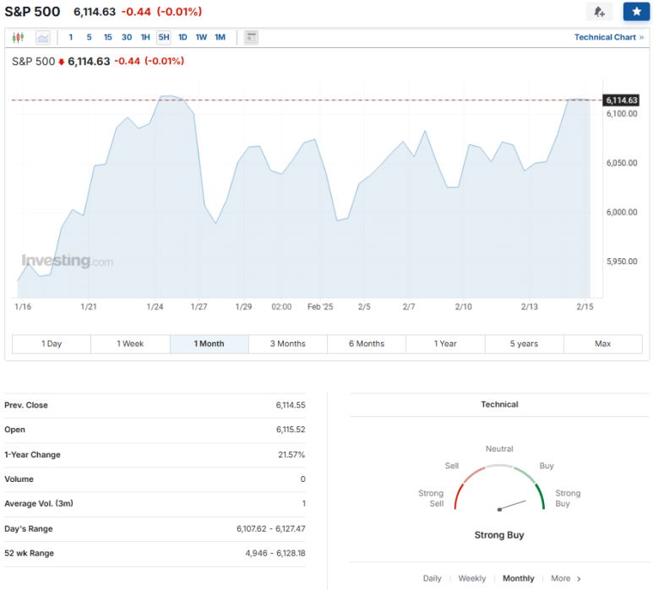Create an alert with the bell icon
Viewport: 653px width, 590px height.
tap(599, 12)
